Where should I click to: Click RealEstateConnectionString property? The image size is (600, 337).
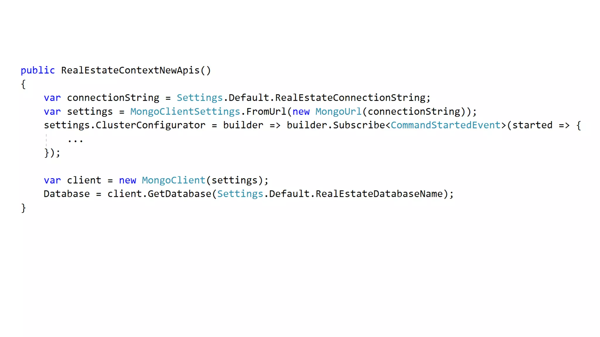350,98
